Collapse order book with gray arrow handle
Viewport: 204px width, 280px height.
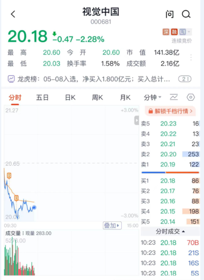pos(137,120)
